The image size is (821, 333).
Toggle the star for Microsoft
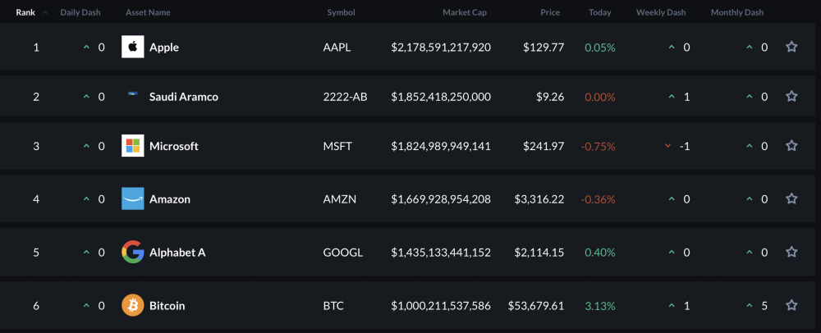(x=791, y=146)
